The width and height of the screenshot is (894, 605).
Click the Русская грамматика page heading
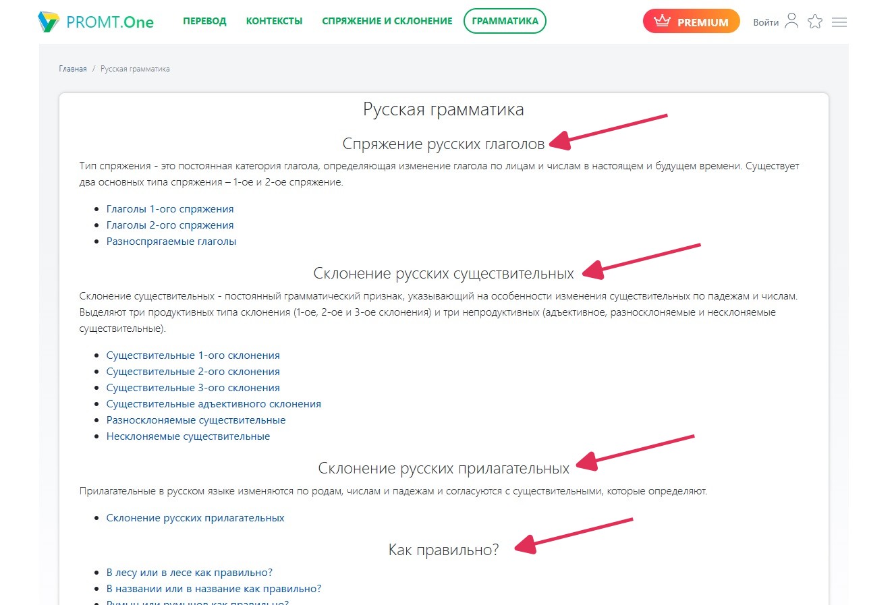(443, 110)
